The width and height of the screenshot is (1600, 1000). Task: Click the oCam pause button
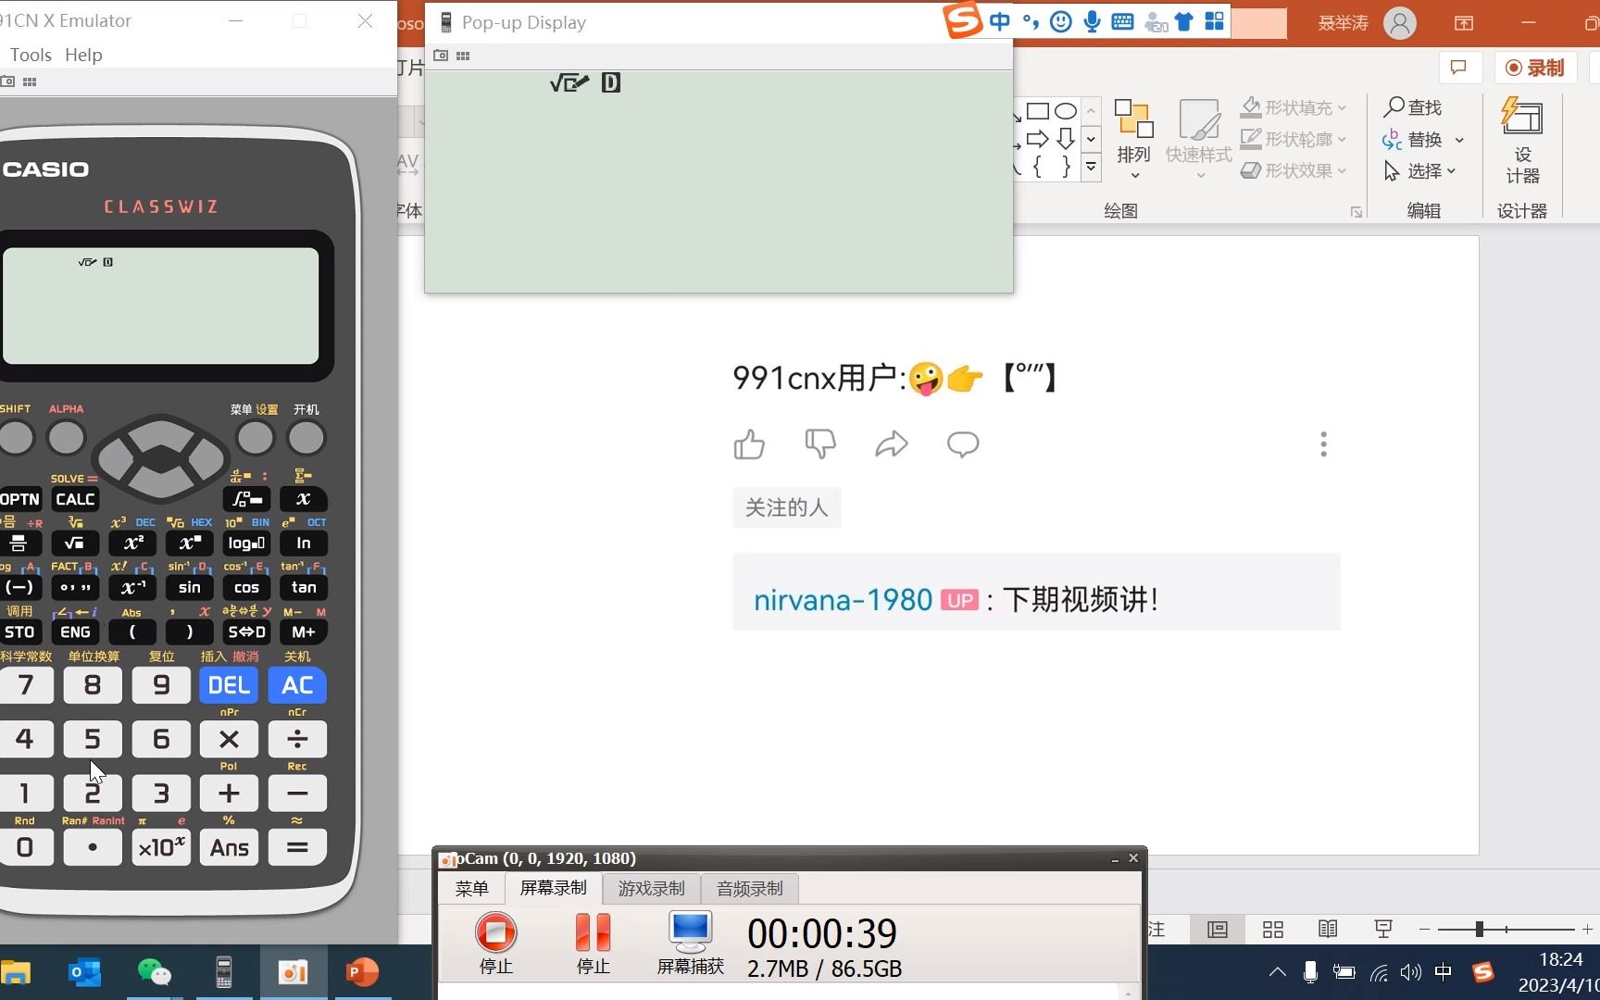click(x=593, y=943)
